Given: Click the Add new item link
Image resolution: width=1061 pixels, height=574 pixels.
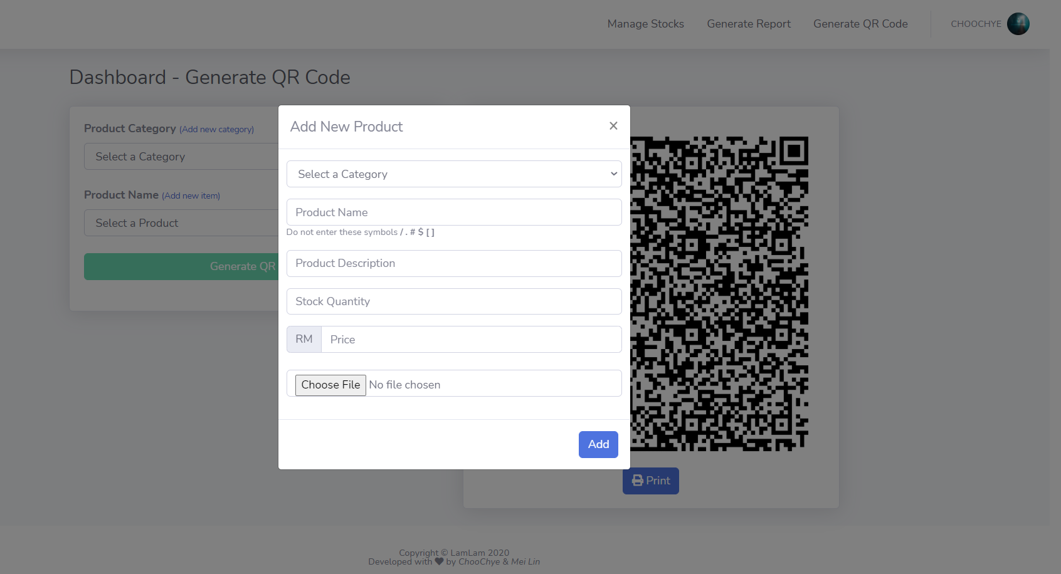Looking at the screenshot, I should [191, 196].
